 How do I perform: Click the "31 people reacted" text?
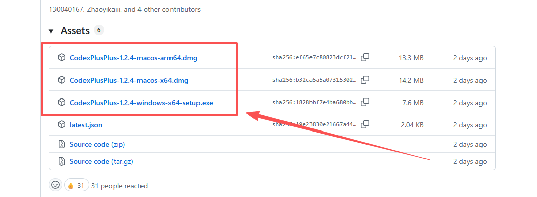coord(120,186)
